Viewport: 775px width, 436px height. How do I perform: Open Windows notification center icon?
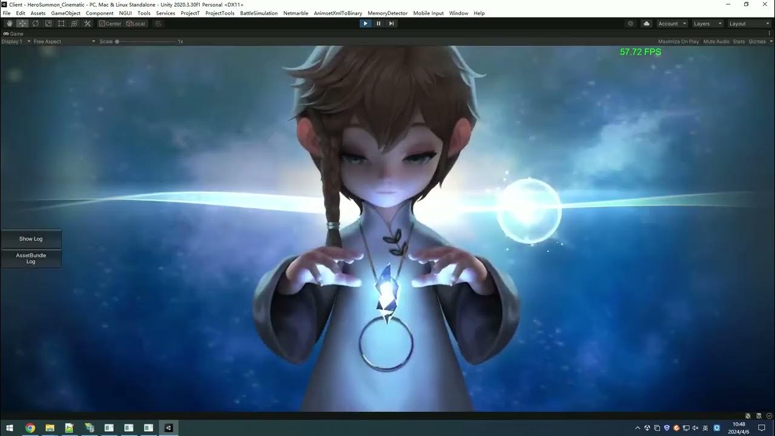tap(762, 428)
